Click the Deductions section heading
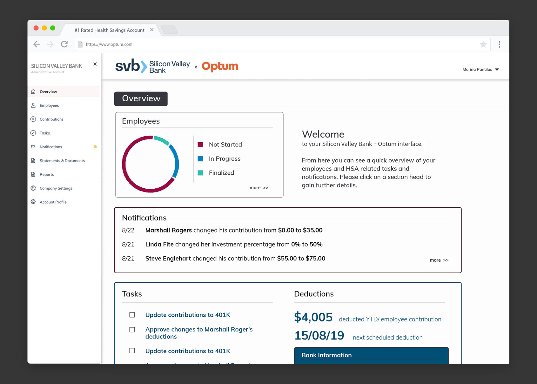The image size is (537, 384). (x=314, y=294)
